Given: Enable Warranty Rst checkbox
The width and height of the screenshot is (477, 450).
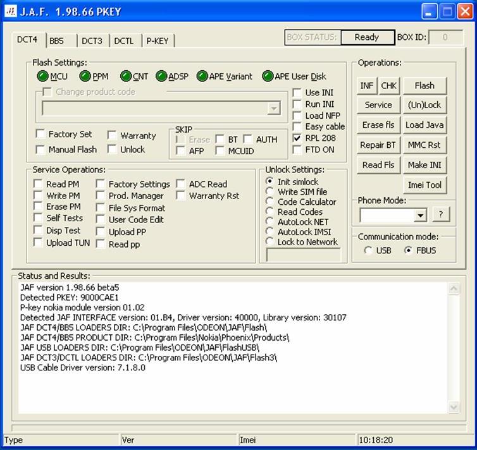Looking at the screenshot, I should tap(181, 195).
